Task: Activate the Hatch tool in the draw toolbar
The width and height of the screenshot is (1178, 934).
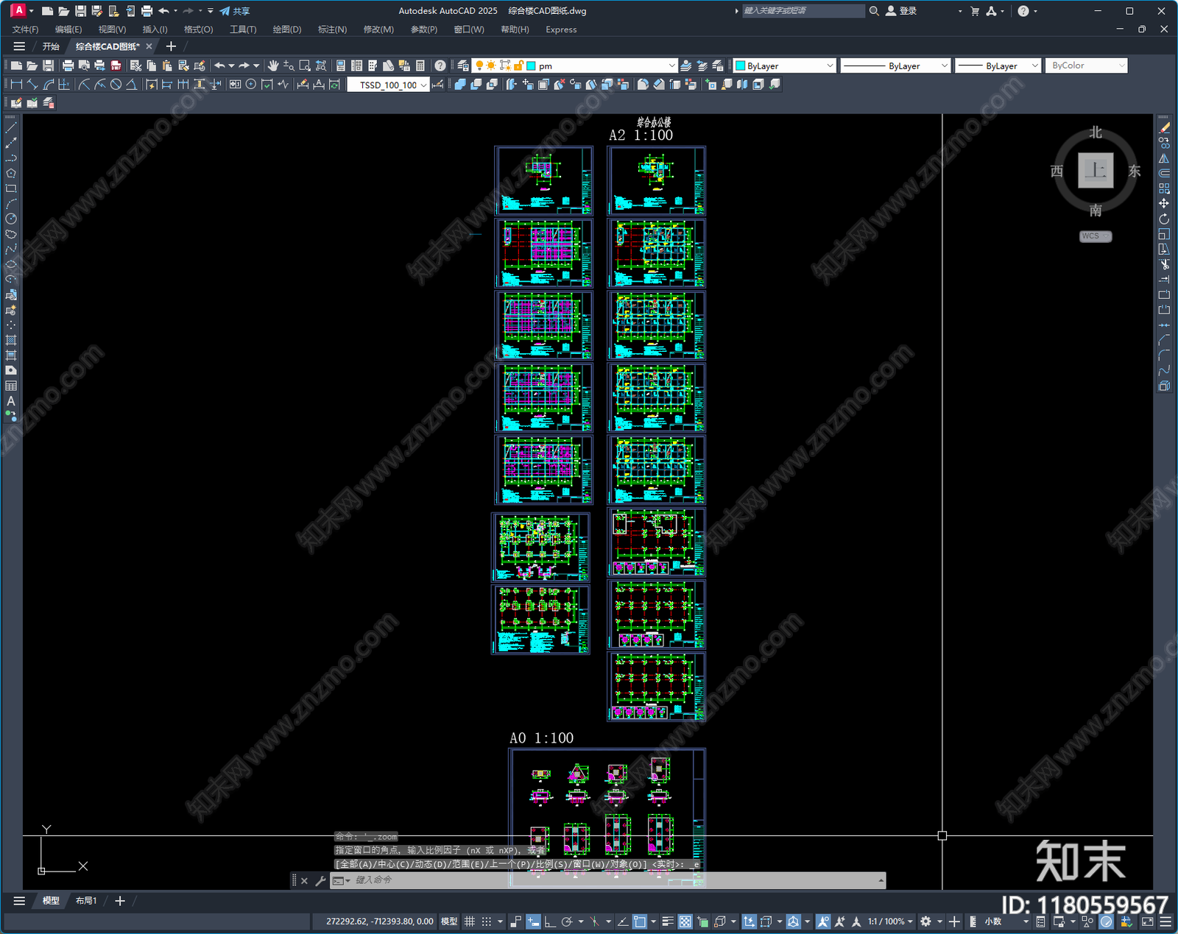Action: click(11, 340)
